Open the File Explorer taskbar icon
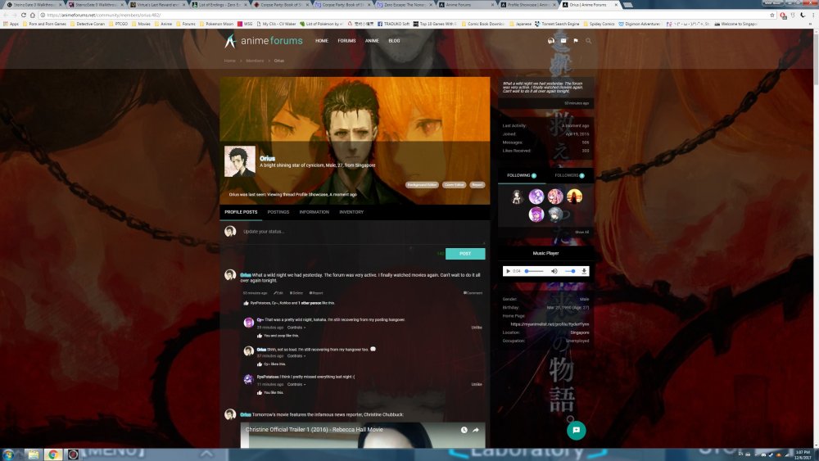 point(33,454)
